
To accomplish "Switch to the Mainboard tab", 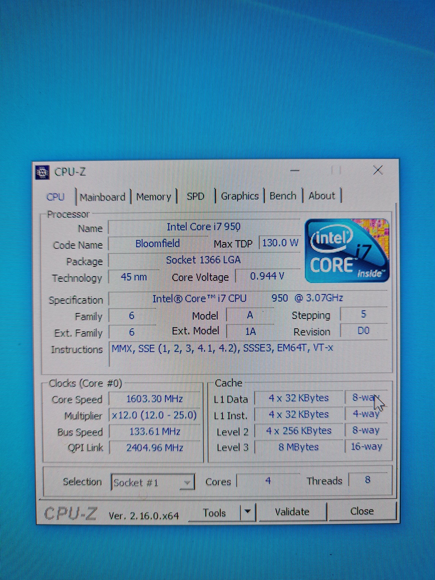I will (103, 197).
